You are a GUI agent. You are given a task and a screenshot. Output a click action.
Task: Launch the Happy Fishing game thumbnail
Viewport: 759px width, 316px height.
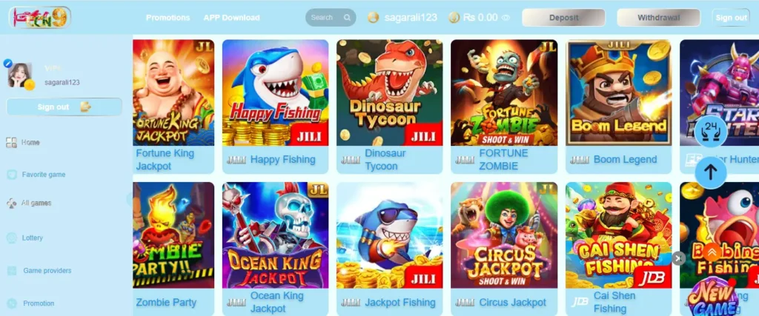[276, 93]
